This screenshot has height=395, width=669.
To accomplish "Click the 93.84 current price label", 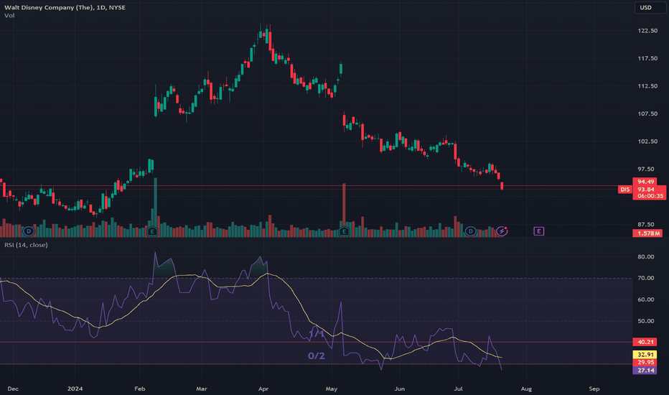I will (x=645, y=189).
